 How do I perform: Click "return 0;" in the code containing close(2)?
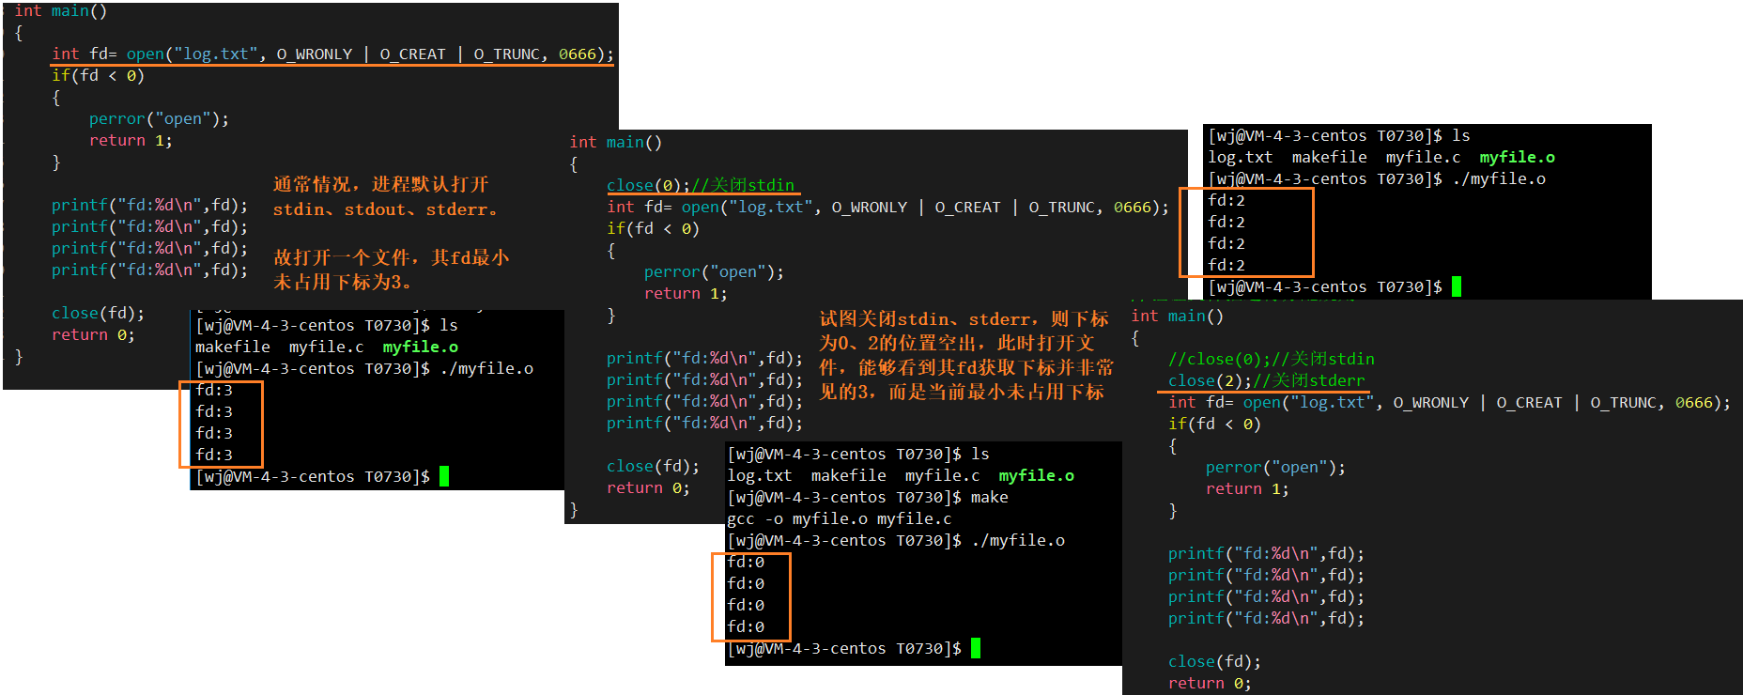(x=1210, y=683)
